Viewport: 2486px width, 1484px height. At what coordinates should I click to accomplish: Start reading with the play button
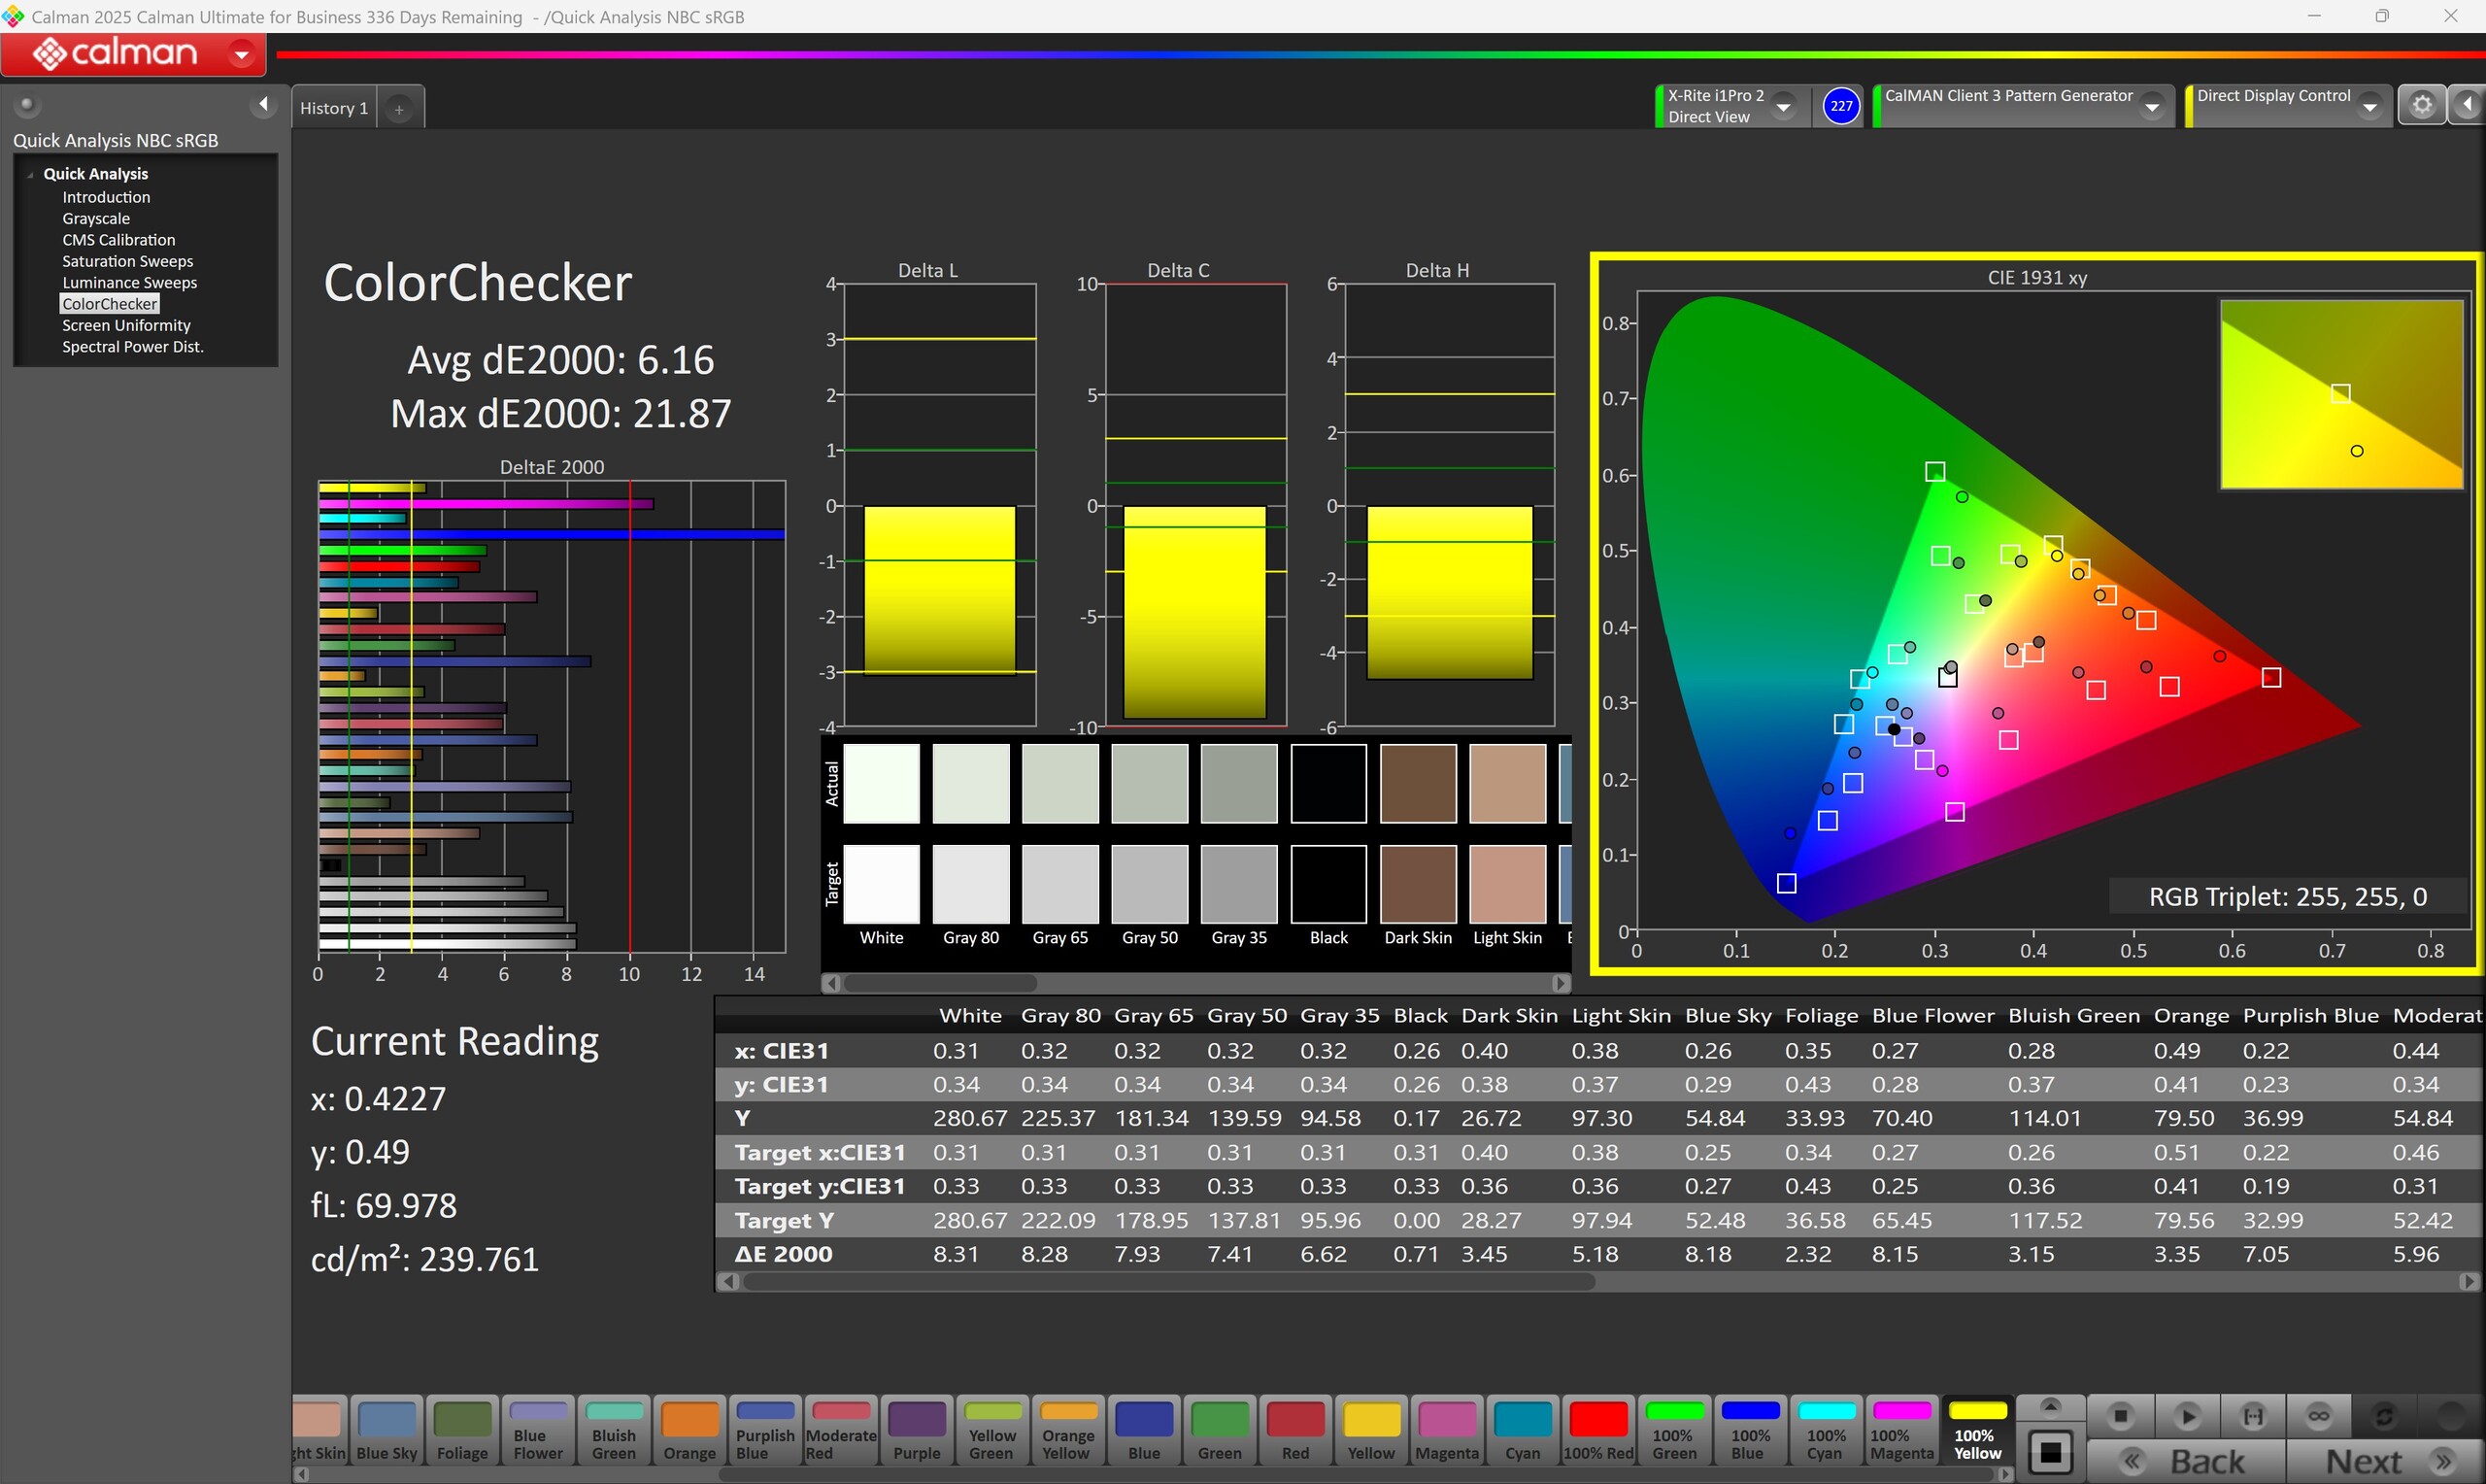[2187, 1416]
